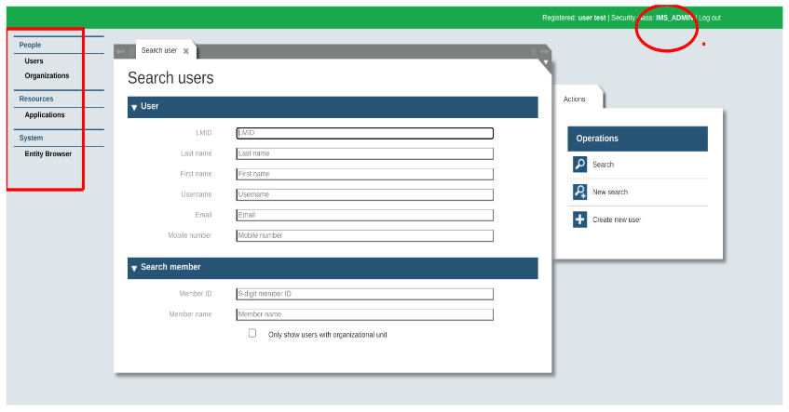The image size is (789, 412).
Task: Click the right arrow in tab bar
Action: (x=545, y=51)
